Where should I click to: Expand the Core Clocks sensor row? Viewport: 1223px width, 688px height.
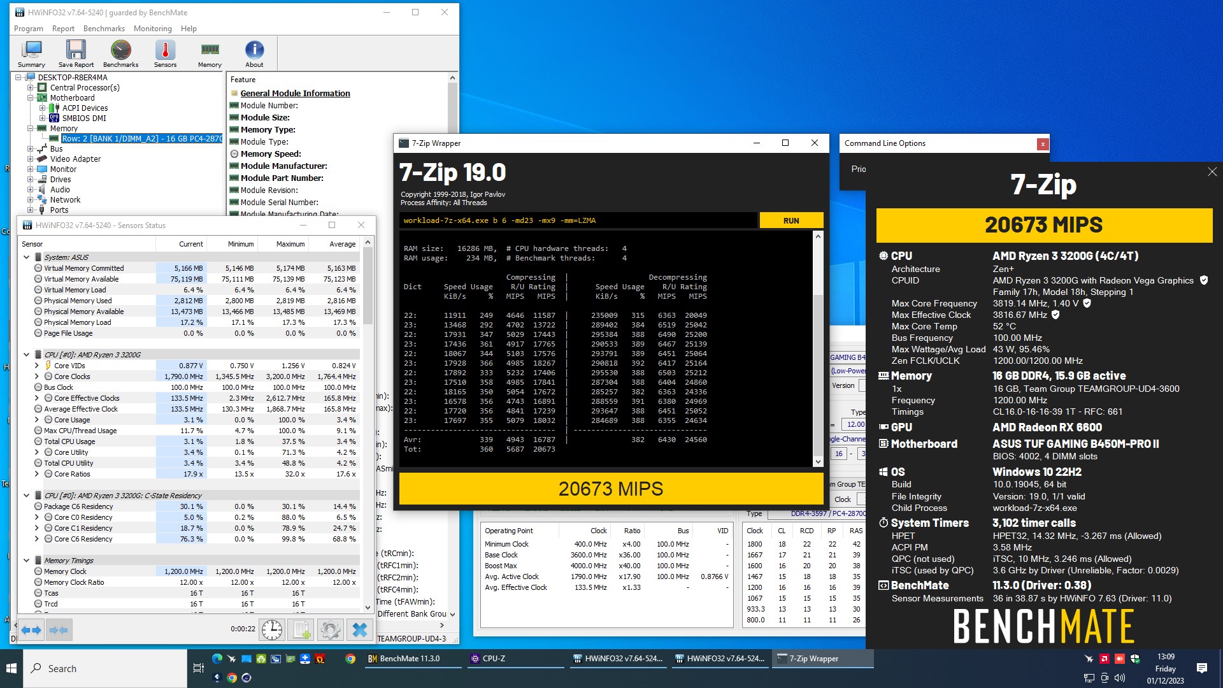click(36, 376)
